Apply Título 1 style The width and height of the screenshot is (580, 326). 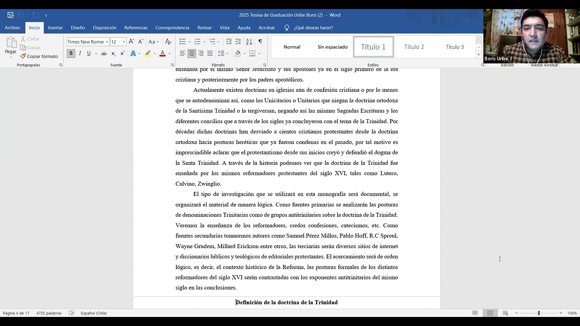coord(373,47)
